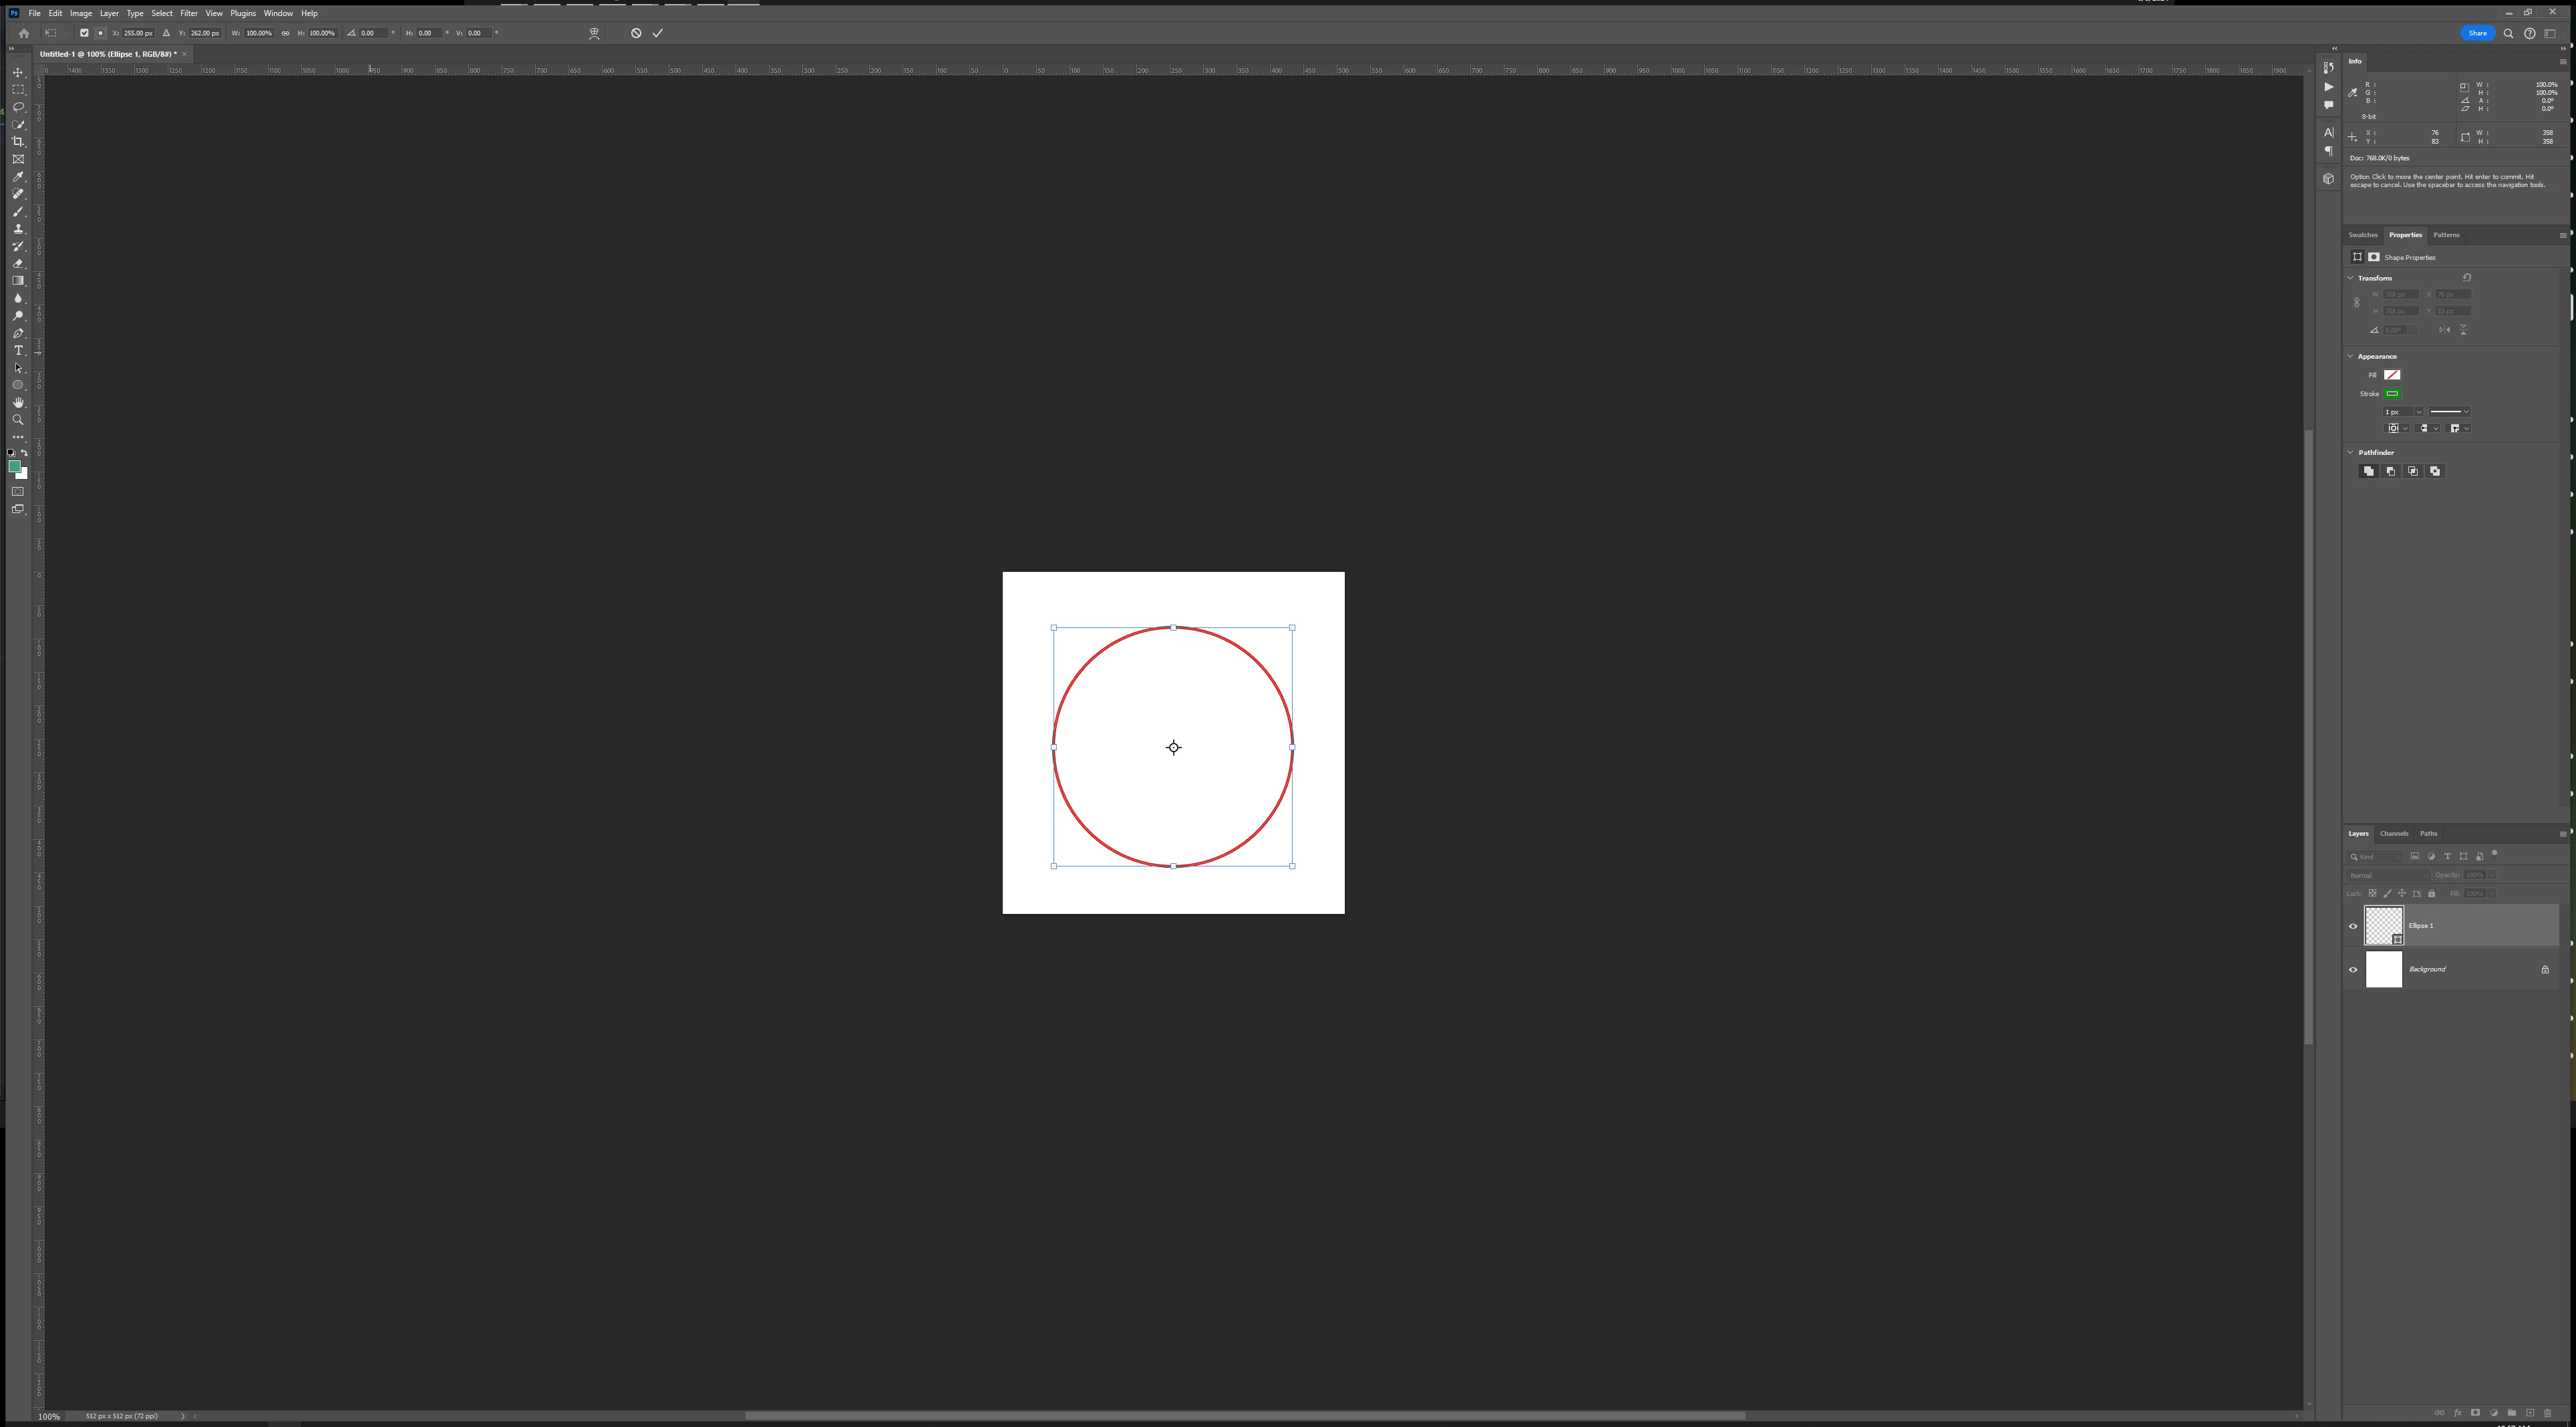Open the green Stroke color swatch
2576x1427 pixels.
click(x=2392, y=394)
